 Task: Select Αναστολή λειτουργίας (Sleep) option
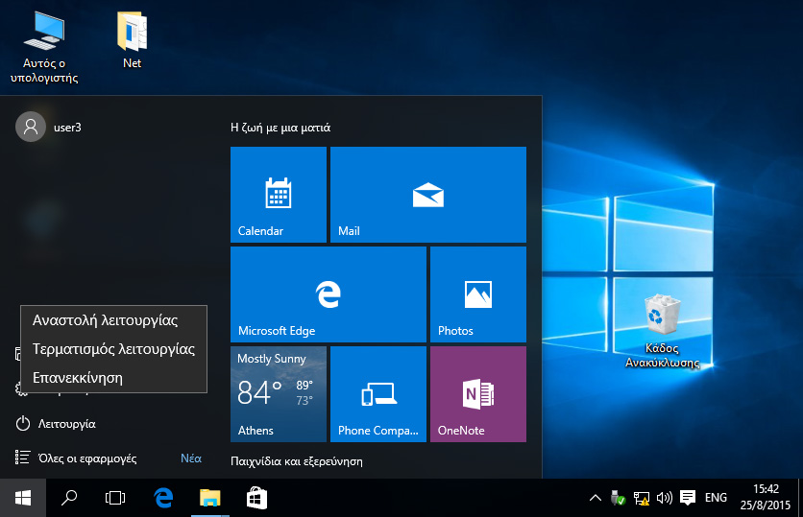point(113,320)
